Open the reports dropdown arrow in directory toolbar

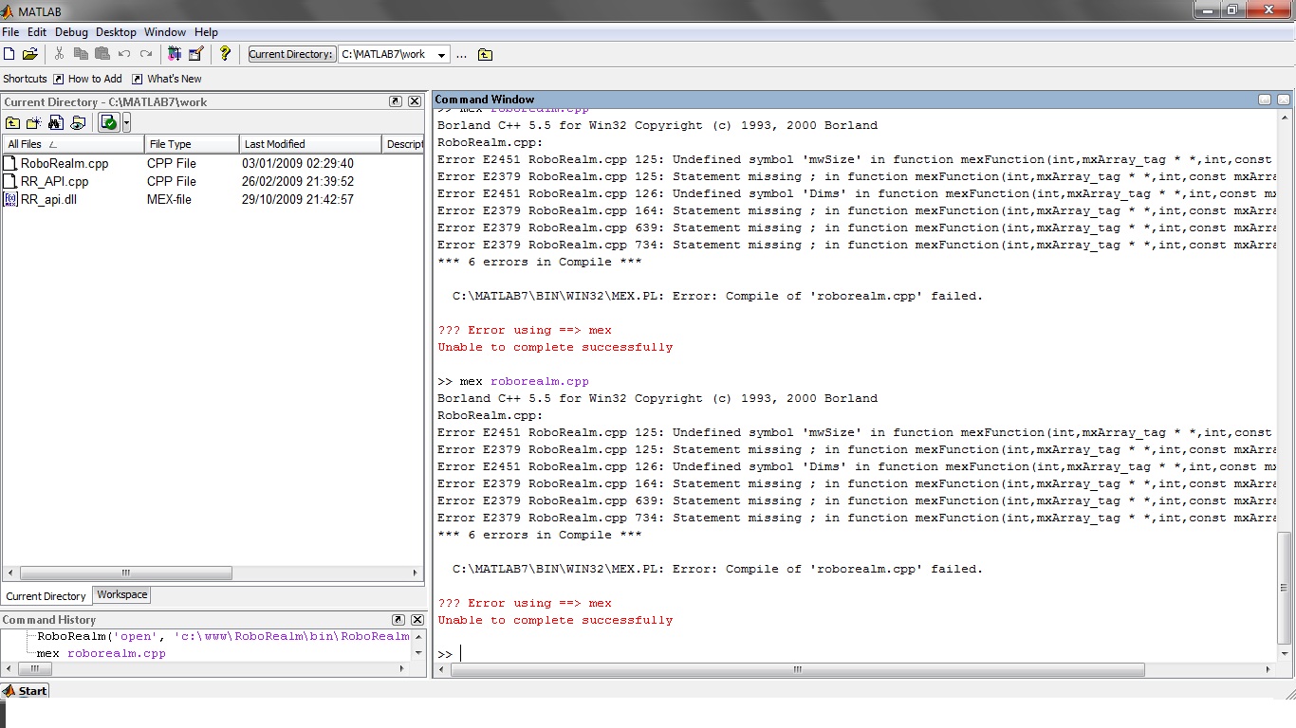126,122
